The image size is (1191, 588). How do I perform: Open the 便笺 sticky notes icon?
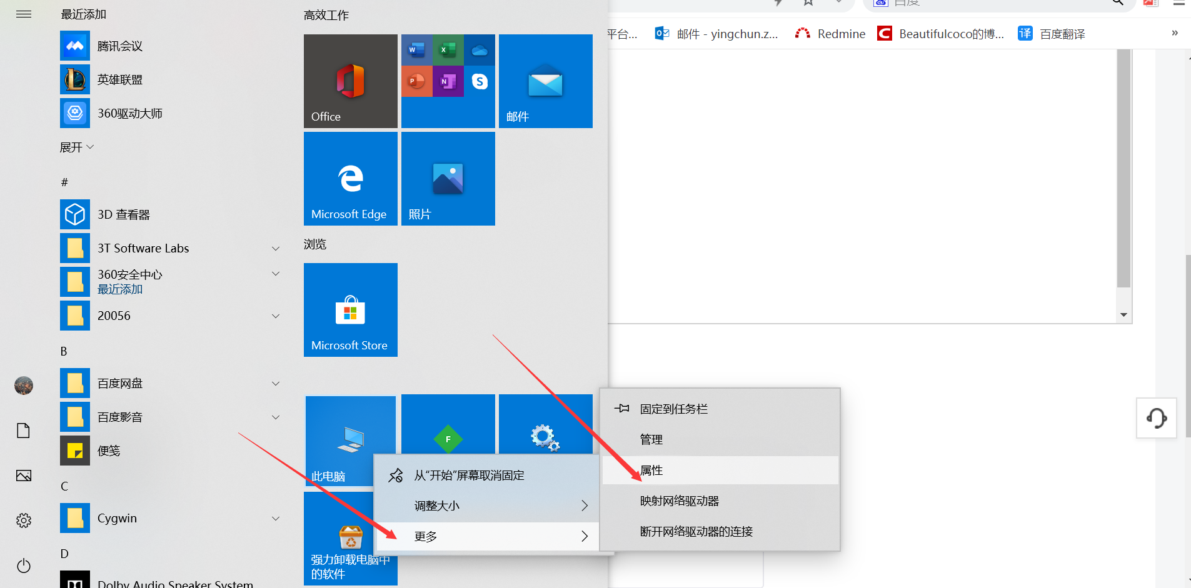pos(75,451)
